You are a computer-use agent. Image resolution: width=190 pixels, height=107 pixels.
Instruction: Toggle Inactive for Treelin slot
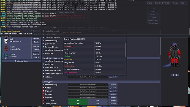(x=36, y=46)
